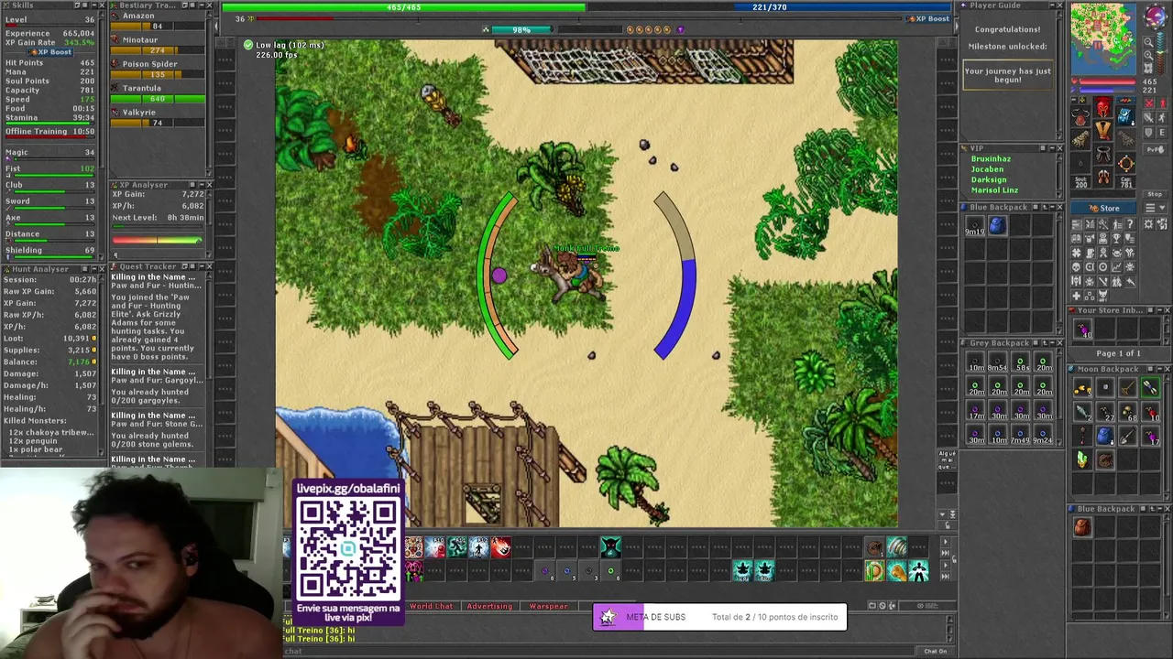Select the 7m49 ring in Grey Backpack

1021,436
